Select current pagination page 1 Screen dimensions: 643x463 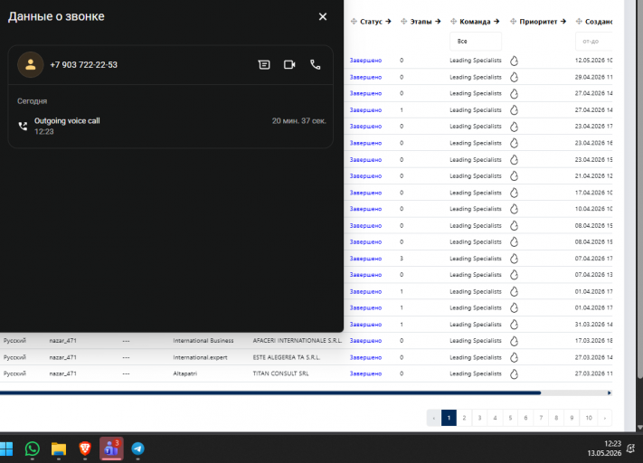[449, 418]
